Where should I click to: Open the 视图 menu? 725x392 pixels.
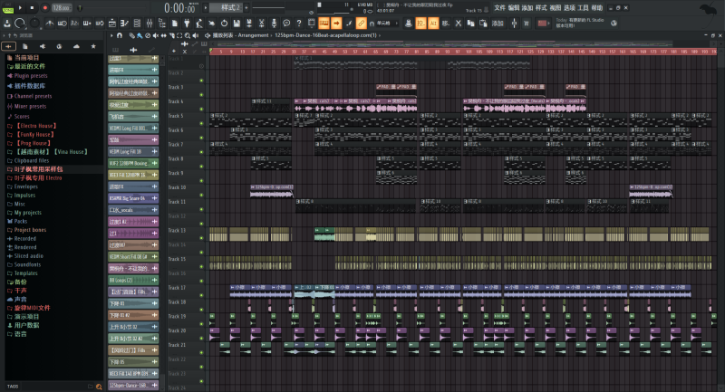(x=556, y=8)
